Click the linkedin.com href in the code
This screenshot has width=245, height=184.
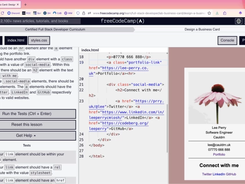tap(133, 112)
